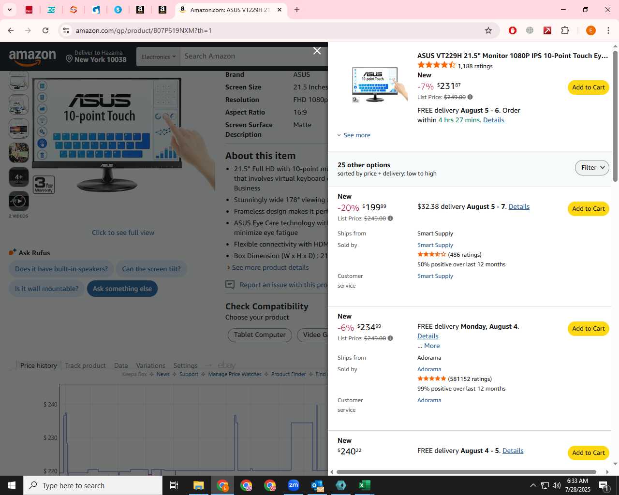
Task: Open the Chrome profile avatar
Action: click(x=590, y=30)
